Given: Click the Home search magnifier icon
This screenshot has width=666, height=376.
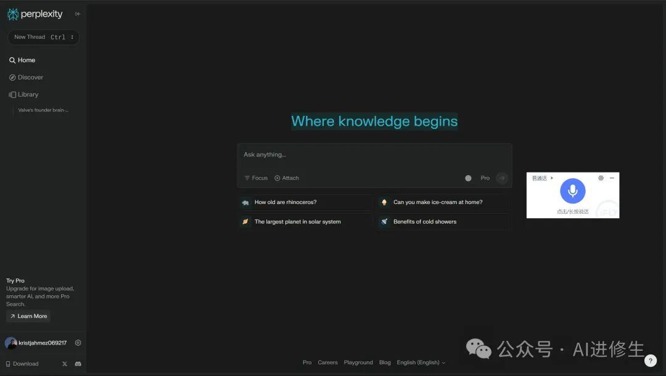Looking at the screenshot, I should click(x=12, y=60).
